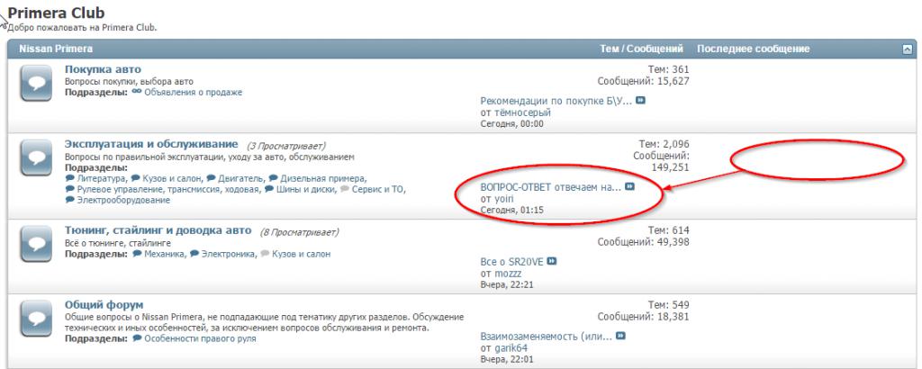The height and width of the screenshot is (369, 922).
Task: Click the Кузов и салон bubble icon under Эксплуатация
Action: click(x=135, y=178)
